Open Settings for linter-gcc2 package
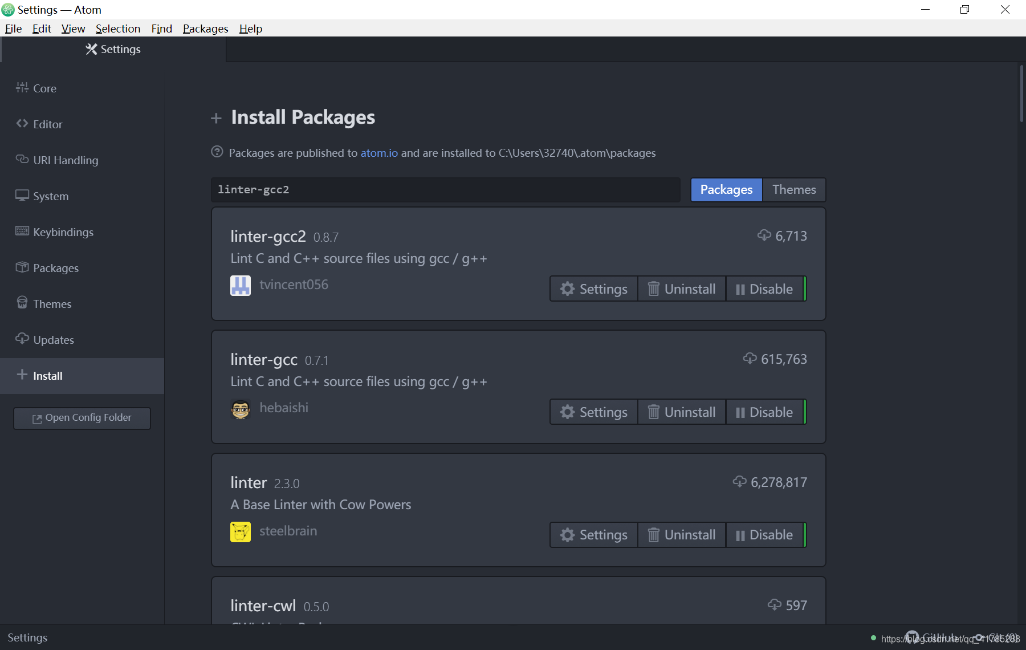Screen dimensions: 1026x650 594,289
